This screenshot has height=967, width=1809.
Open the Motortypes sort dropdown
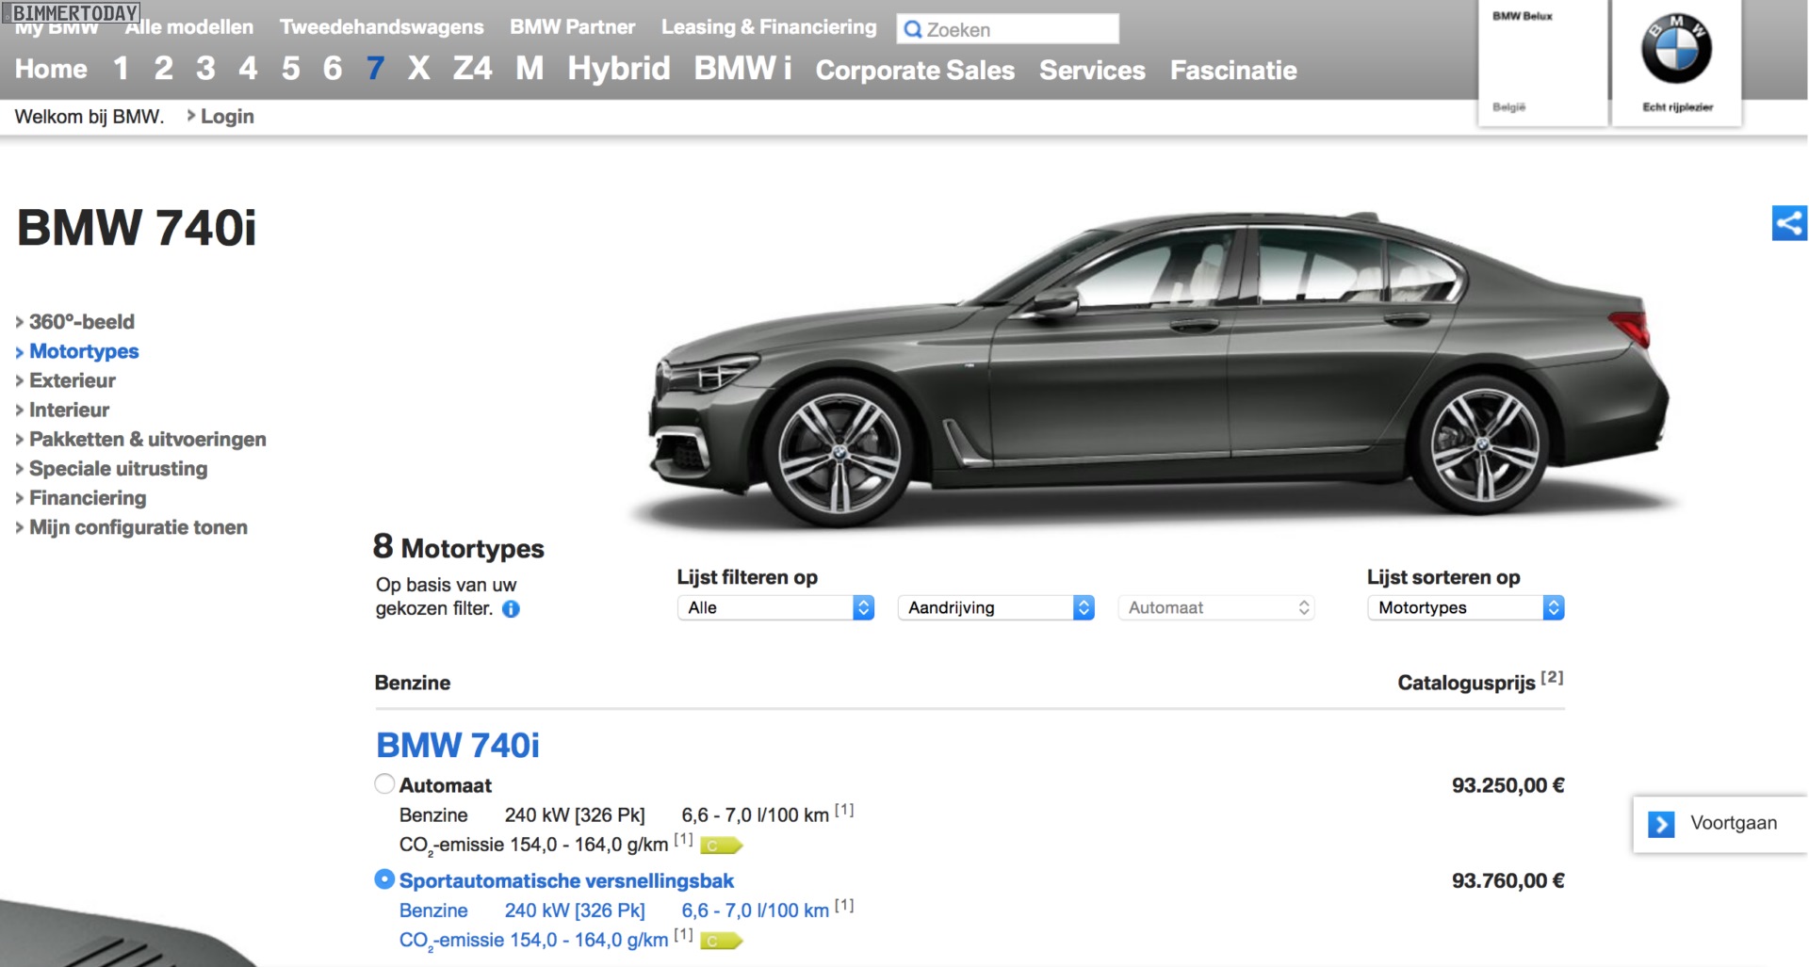coord(1465,608)
